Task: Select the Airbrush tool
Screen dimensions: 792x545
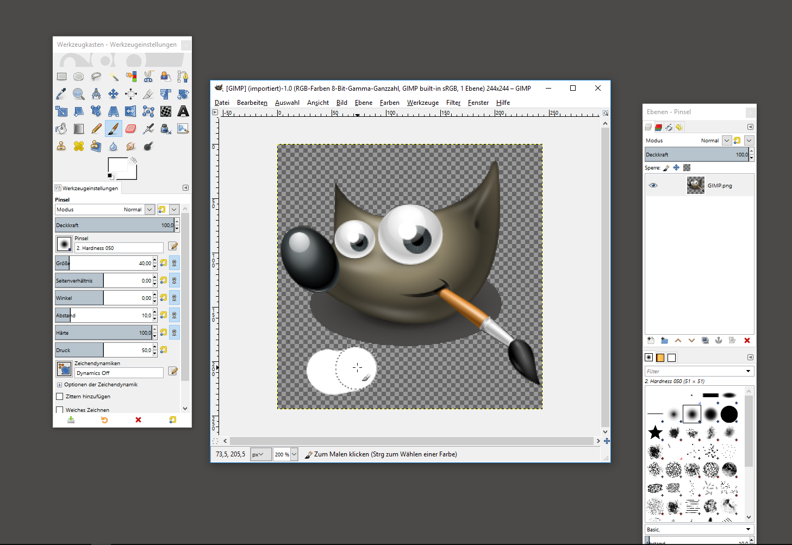Action: pos(148,129)
